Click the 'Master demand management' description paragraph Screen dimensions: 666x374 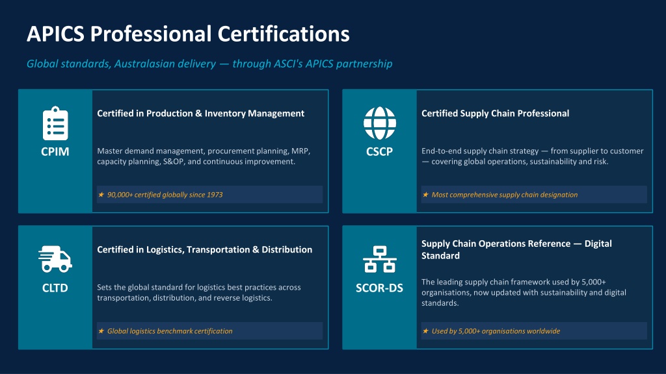[x=204, y=156]
